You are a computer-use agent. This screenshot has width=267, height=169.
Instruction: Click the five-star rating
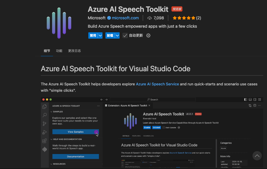(184, 18)
